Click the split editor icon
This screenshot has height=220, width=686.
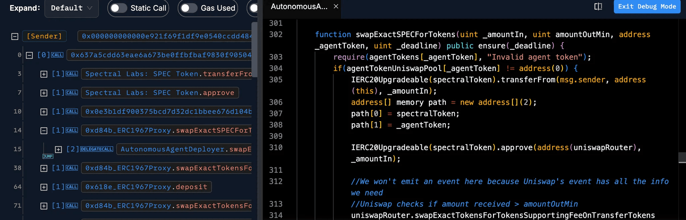(x=598, y=7)
